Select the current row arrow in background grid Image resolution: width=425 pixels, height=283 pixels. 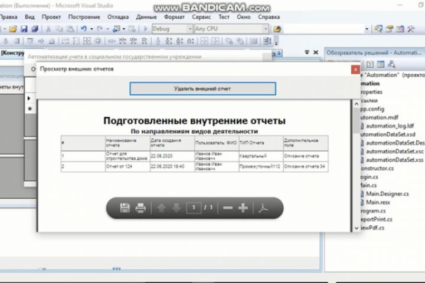pyautogui.click(x=29, y=98)
